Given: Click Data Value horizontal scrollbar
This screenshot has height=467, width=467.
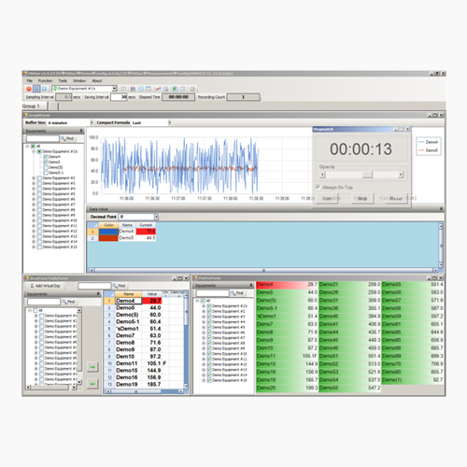Looking at the screenshot, I should point(264,270).
